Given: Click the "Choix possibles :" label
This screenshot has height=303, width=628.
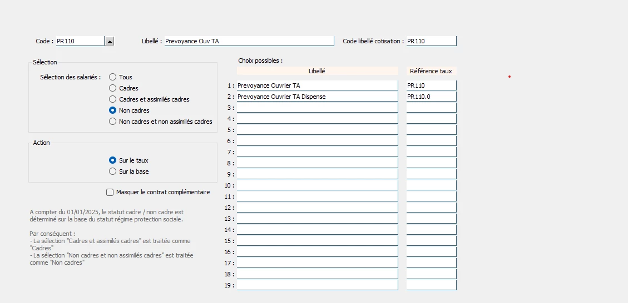Looking at the screenshot, I should tap(260, 60).
